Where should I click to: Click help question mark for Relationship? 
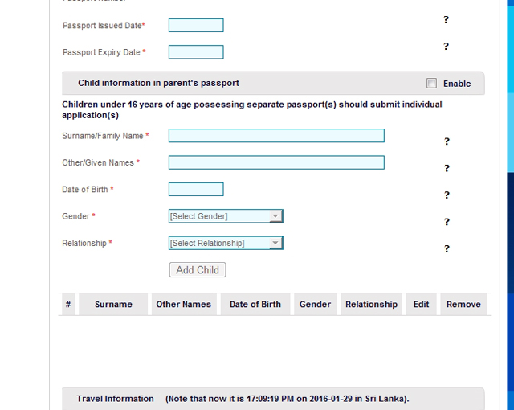(x=447, y=248)
